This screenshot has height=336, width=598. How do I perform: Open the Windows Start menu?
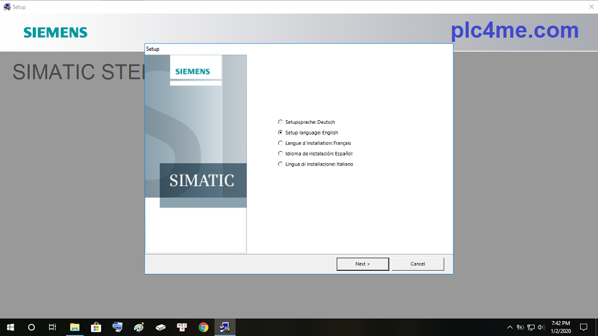[10, 327]
